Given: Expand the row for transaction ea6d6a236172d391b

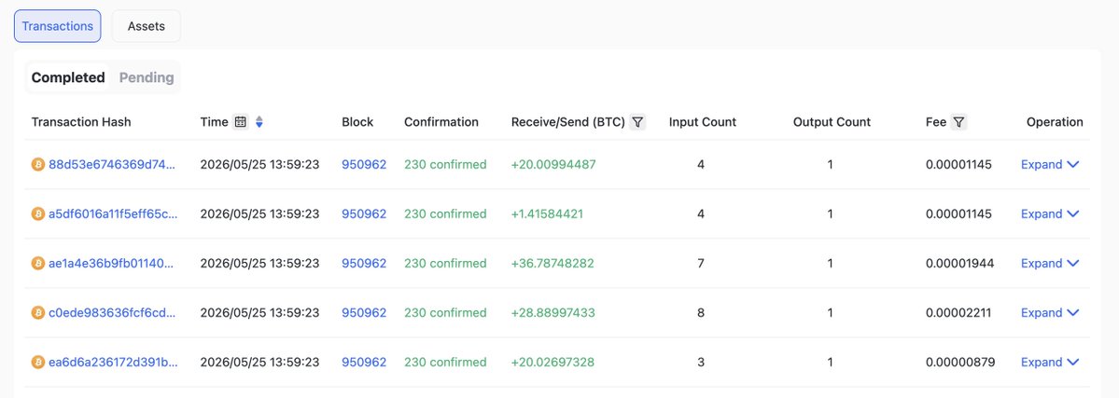Looking at the screenshot, I should click(x=1050, y=363).
